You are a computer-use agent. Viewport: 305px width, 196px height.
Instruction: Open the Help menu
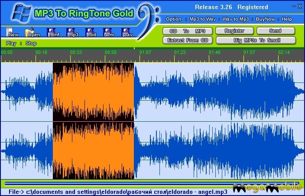pyautogui.click(x=287, y=19)
